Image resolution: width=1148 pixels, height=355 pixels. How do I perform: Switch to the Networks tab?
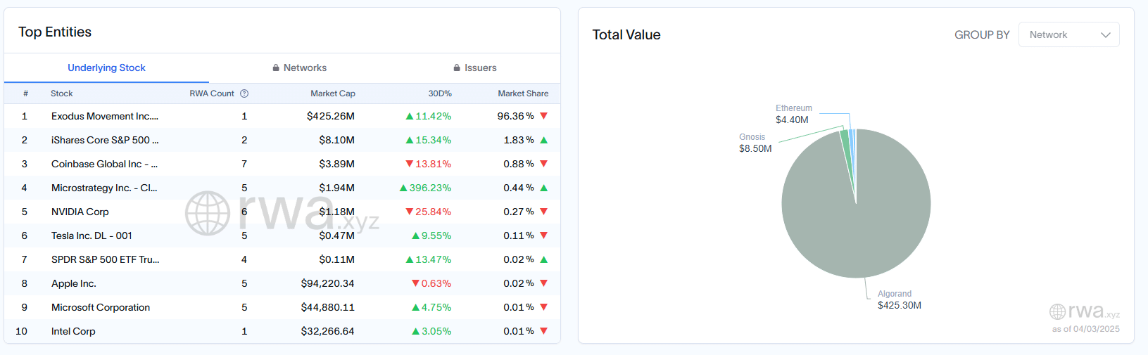[299, 68]
